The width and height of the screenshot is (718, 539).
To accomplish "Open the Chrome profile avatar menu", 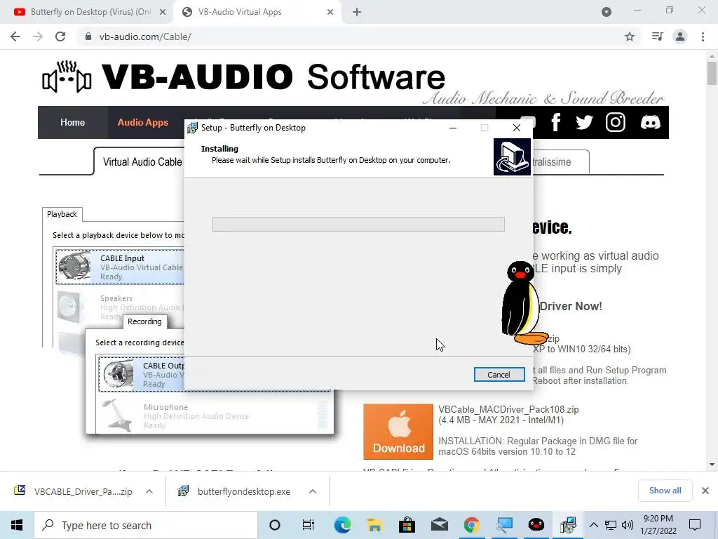I will (x=680, y=36).
